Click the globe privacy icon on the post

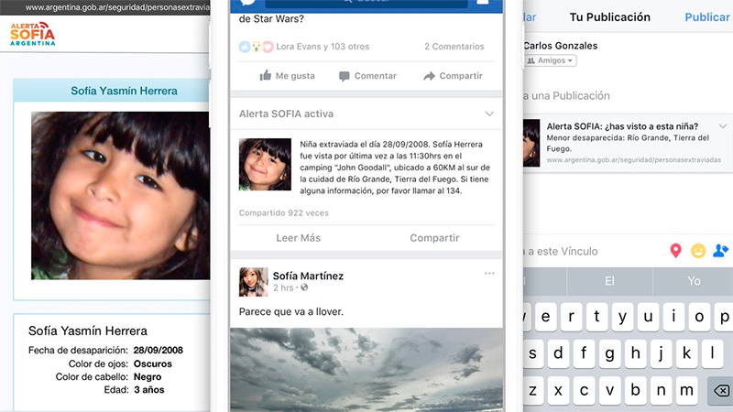(x=304, y=287)
